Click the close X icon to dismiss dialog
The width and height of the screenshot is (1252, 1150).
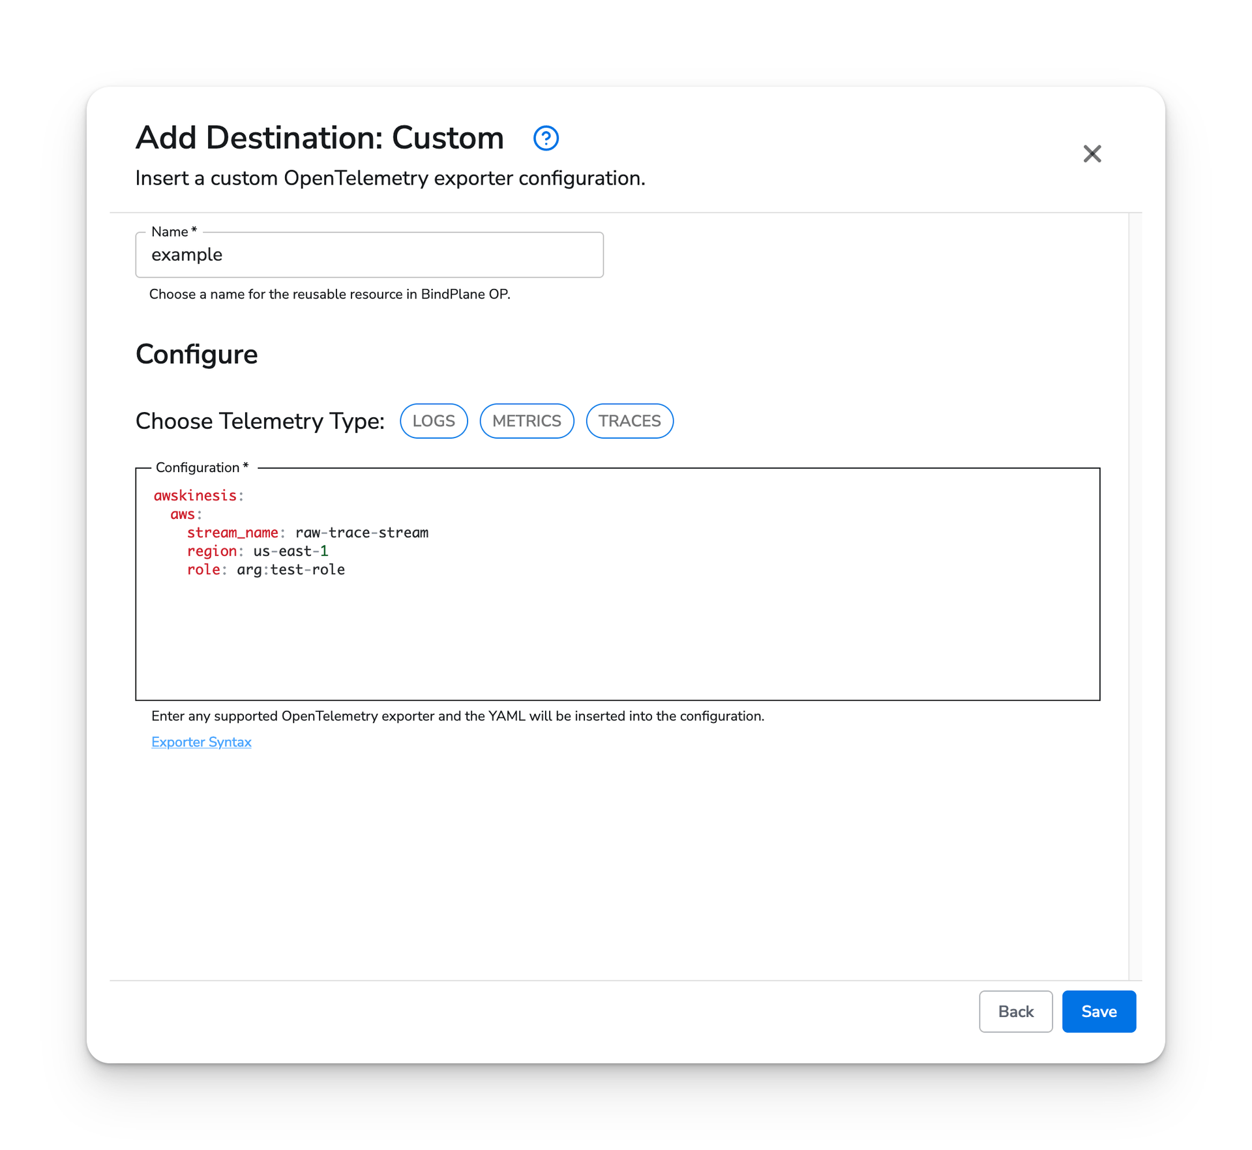pos(1092,153)
